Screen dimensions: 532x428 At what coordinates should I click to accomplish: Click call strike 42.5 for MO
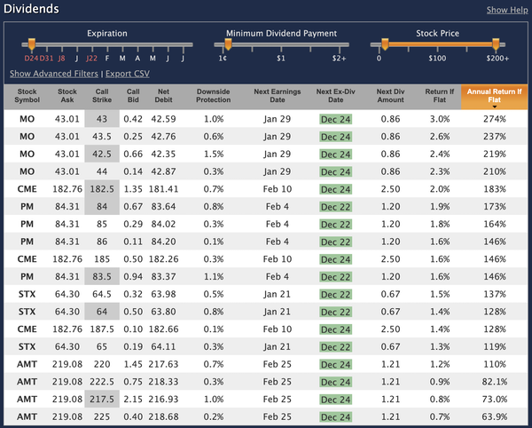click(102, 154)
